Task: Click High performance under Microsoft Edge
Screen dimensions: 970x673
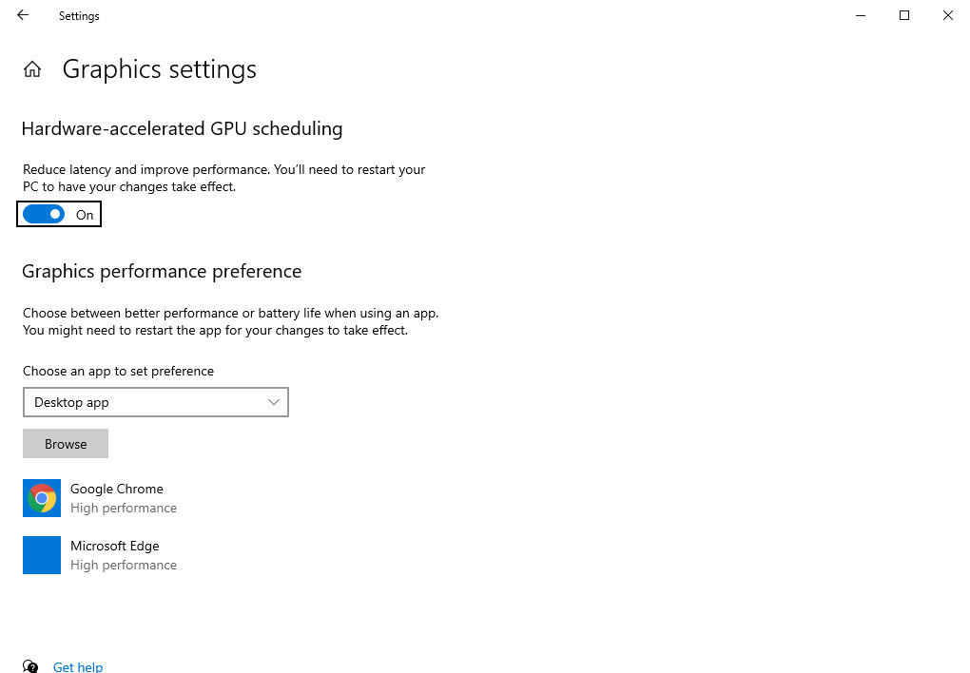Action: [124, 565]
